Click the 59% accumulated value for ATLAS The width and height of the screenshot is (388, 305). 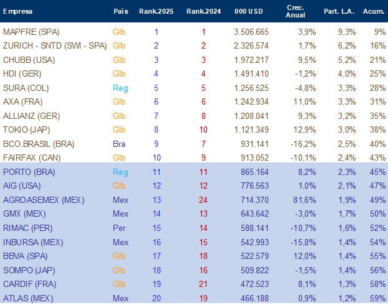[377, 298]
